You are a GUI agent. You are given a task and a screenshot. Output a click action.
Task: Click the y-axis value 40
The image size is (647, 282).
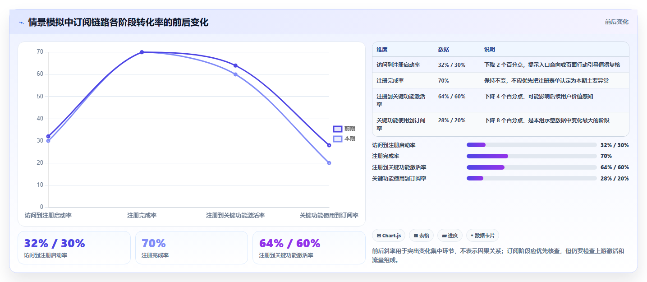[x=40, y=119]
